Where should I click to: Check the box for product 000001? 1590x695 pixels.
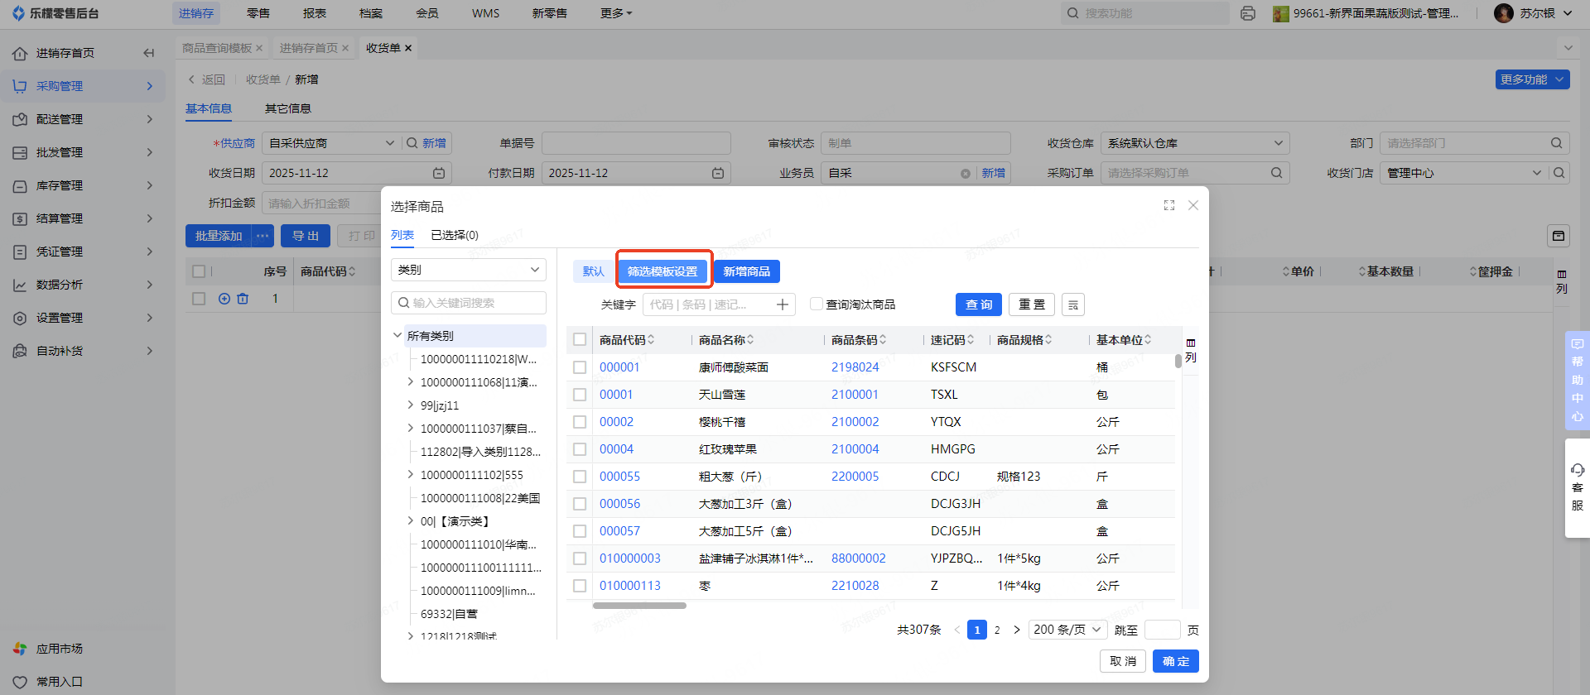pyautogui.click(x=580, y=367)
